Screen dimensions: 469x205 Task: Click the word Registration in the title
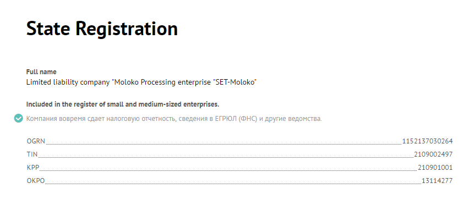127,29
